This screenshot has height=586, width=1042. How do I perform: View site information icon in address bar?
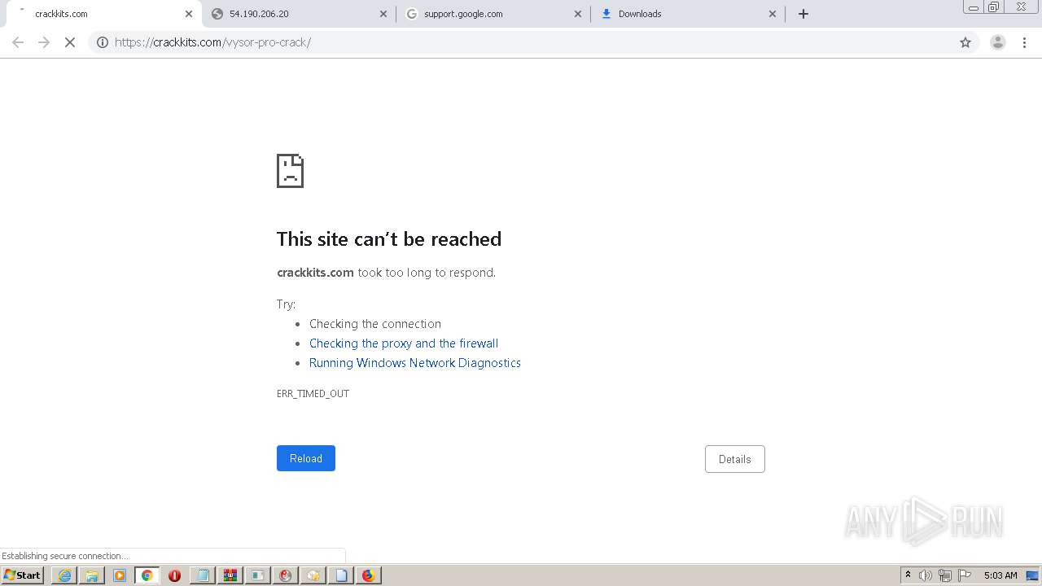(103, 42)
